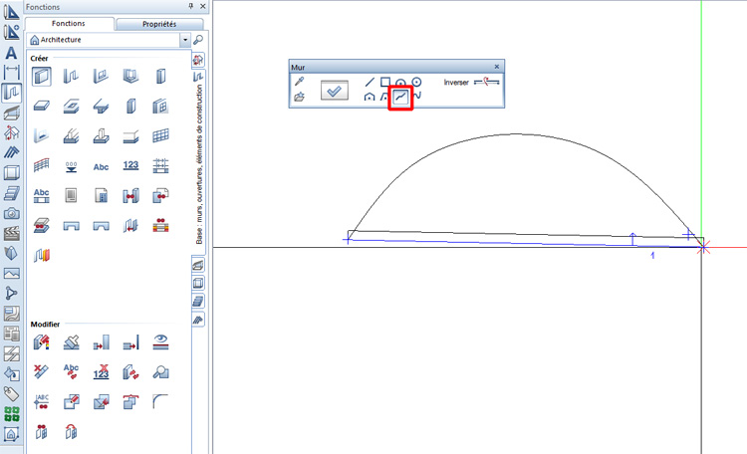Select the magnifier search element icon
This screenshot has height=454, width=747.
pyautogui.click(x=160, y=371)
